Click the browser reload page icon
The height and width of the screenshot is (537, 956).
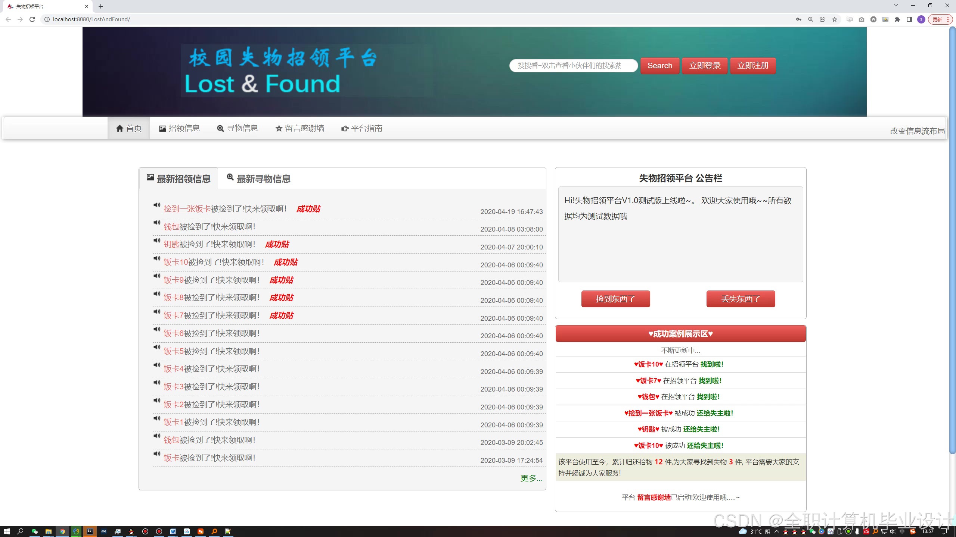click(x=32, y=19)
